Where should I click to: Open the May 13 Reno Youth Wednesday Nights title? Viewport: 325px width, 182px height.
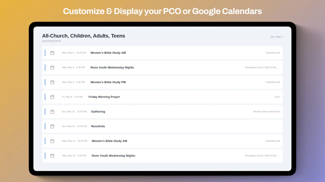tap(113, 156)
